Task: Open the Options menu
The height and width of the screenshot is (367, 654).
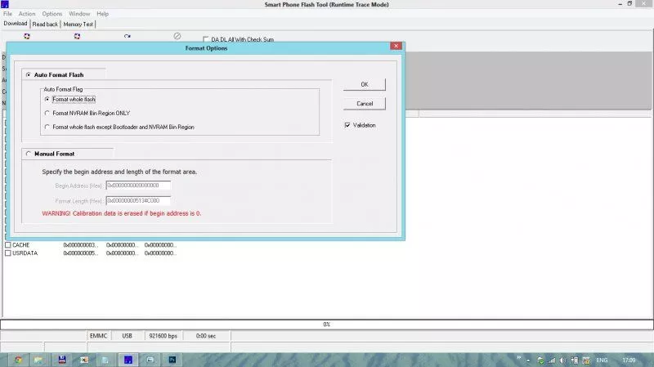Action: [52, 14]
